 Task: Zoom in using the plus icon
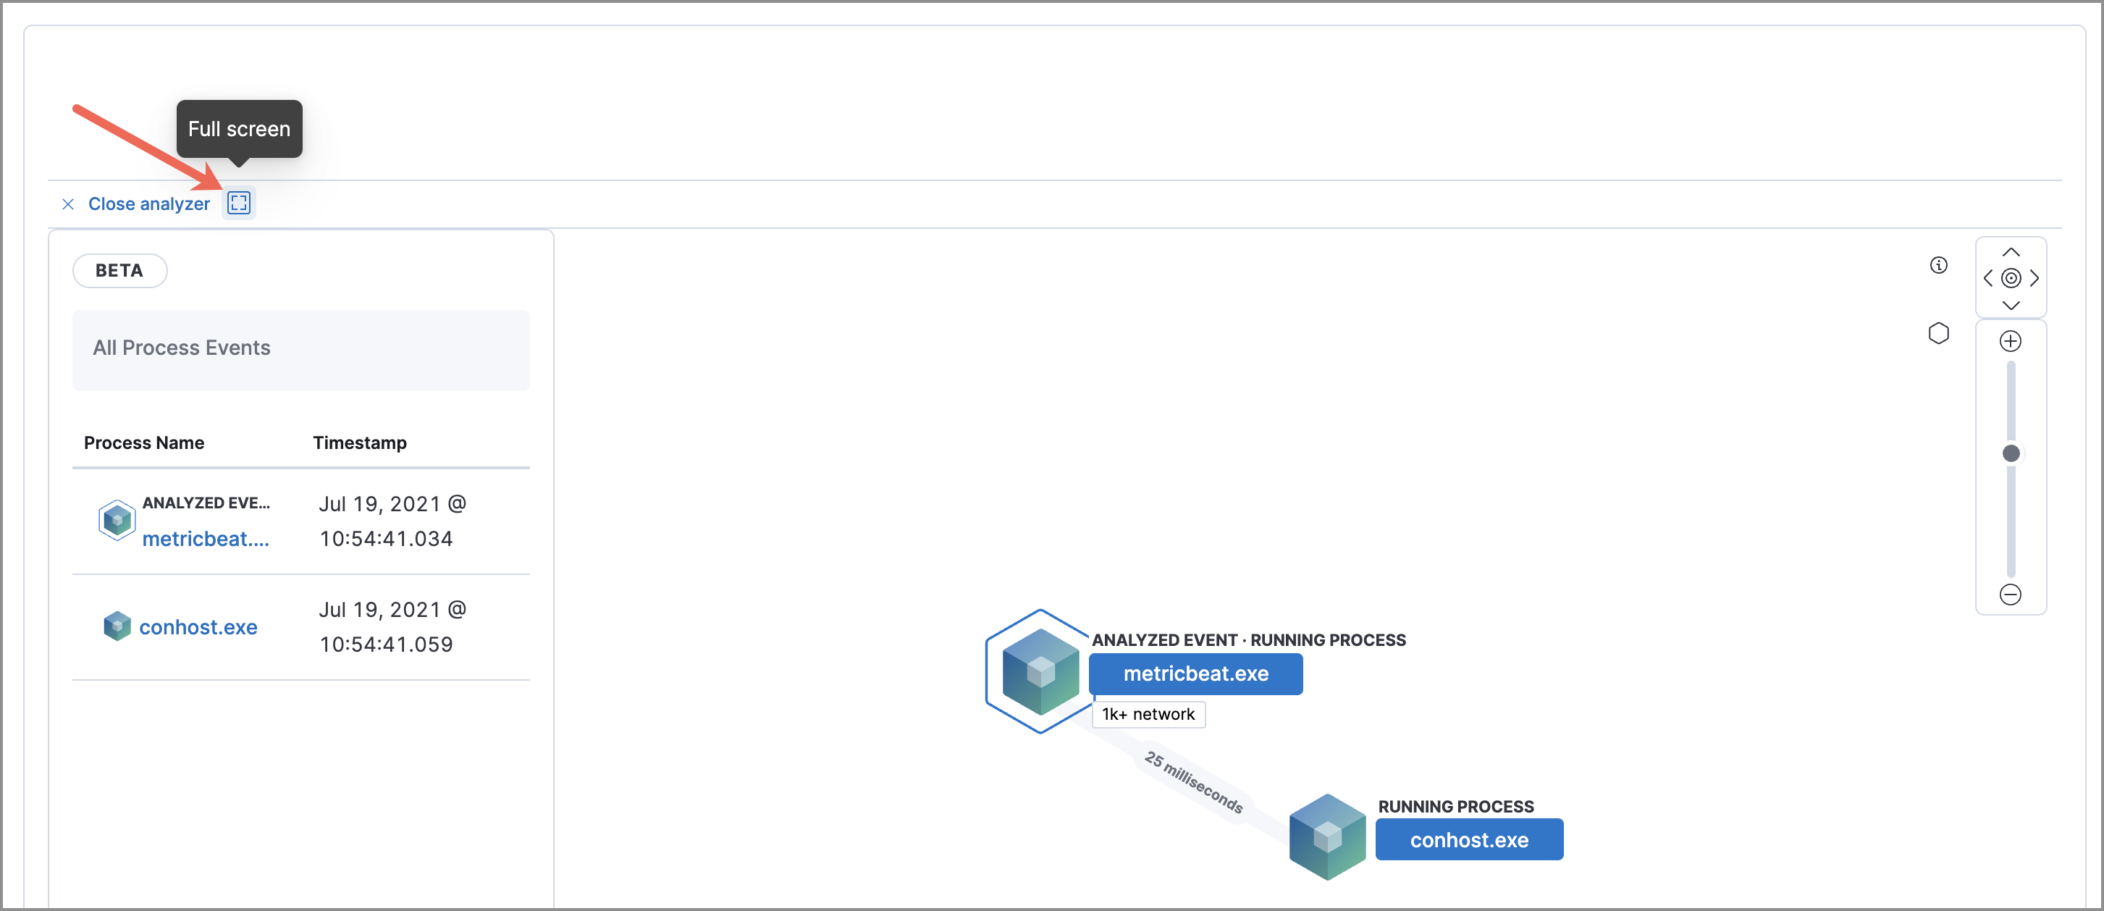coord(2011,340)
